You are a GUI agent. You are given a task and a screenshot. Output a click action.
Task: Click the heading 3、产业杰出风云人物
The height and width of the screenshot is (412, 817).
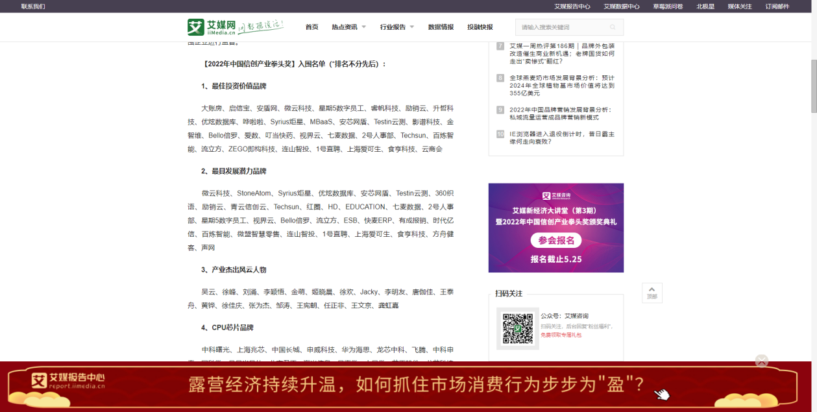point(234,270)
